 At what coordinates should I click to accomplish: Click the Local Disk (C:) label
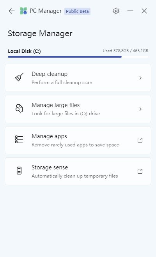[24, 51]
